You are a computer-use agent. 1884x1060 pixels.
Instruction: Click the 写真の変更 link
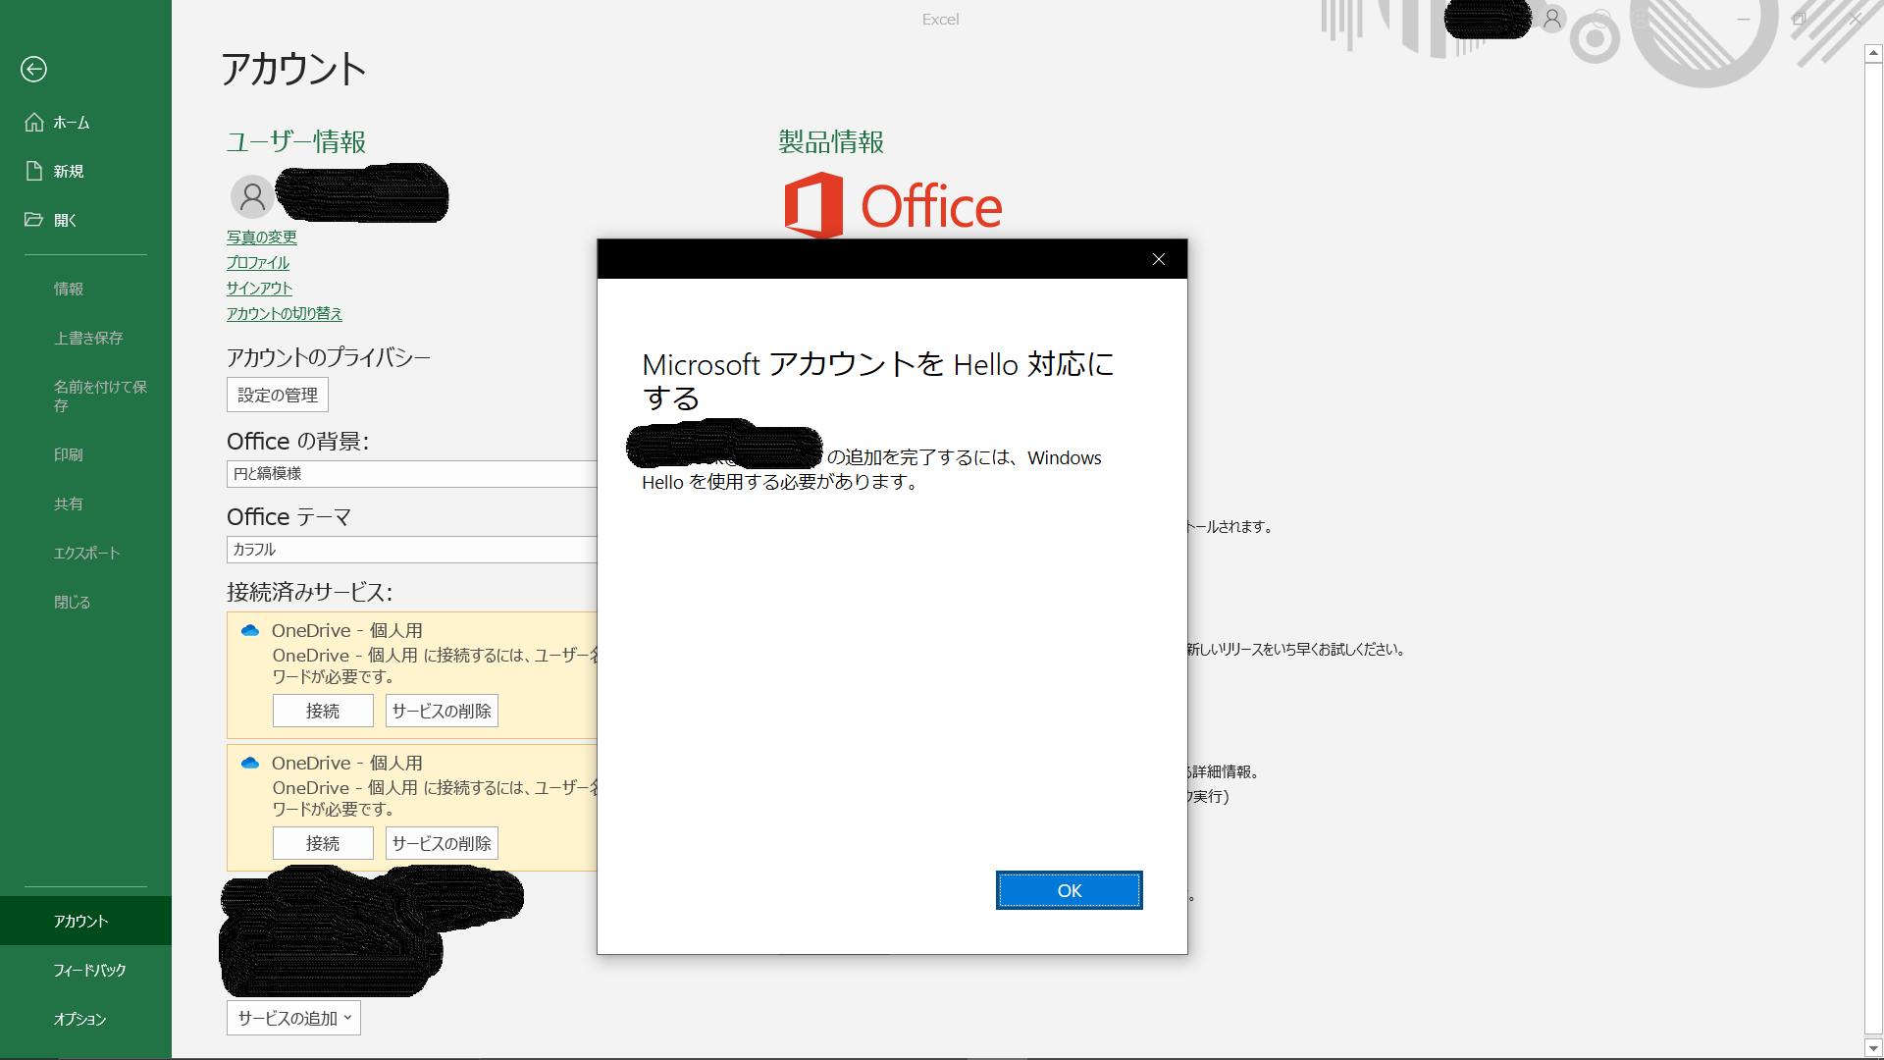pos(261,238)
